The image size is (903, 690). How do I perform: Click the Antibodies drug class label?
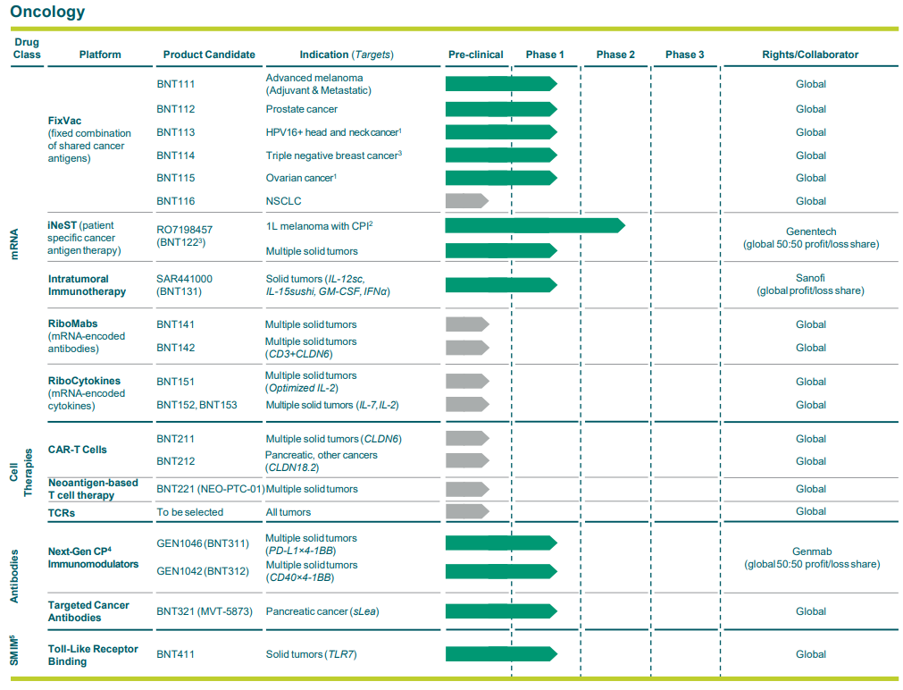[14, 576]
